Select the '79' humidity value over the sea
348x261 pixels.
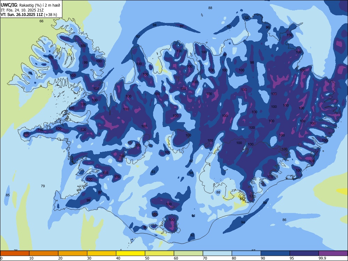pyautogui.click(x=43, y=186)
